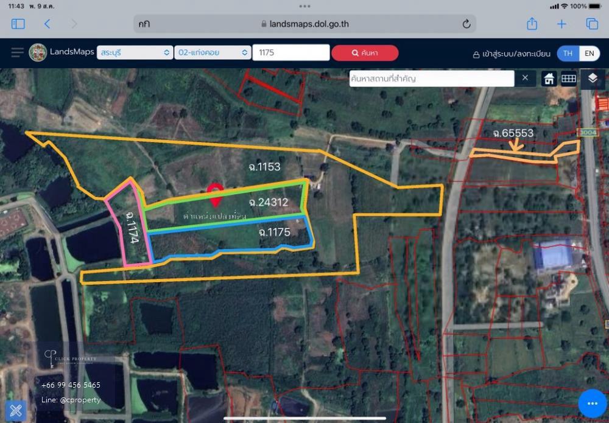
Task: Click the home map icon
Action: tap(549, 79)
